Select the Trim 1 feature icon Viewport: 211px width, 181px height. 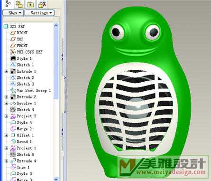point(13,167)
